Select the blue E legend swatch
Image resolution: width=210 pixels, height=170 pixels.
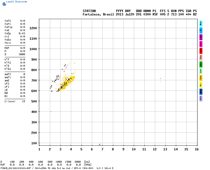[201, 30]
